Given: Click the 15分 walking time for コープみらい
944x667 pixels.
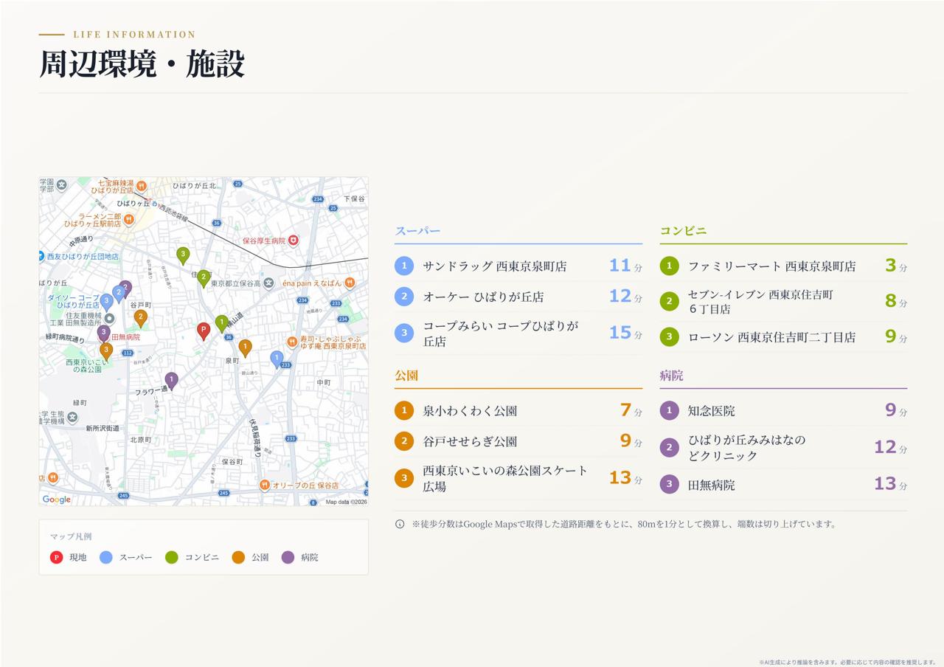Looking at the screenshot, I should (x=625, y=333).
